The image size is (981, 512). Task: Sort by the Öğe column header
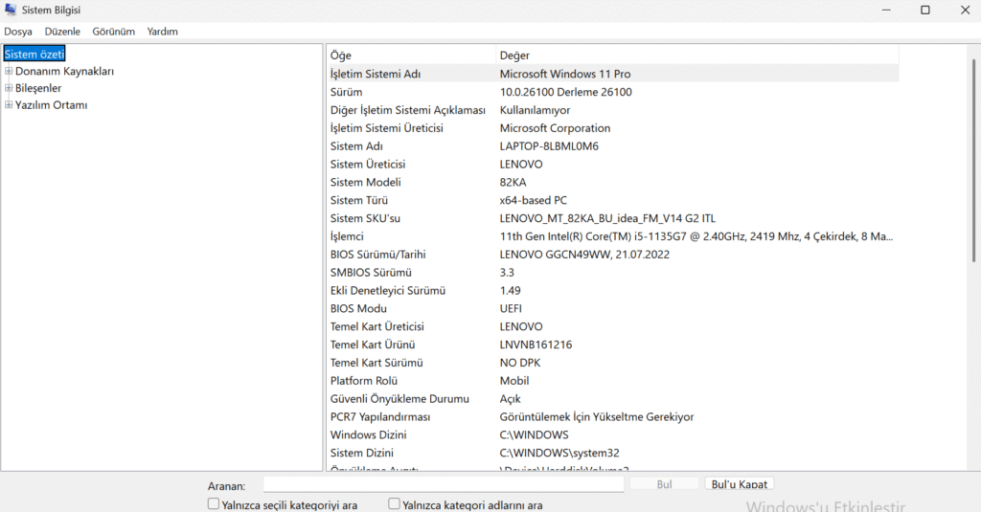(410, 56)
